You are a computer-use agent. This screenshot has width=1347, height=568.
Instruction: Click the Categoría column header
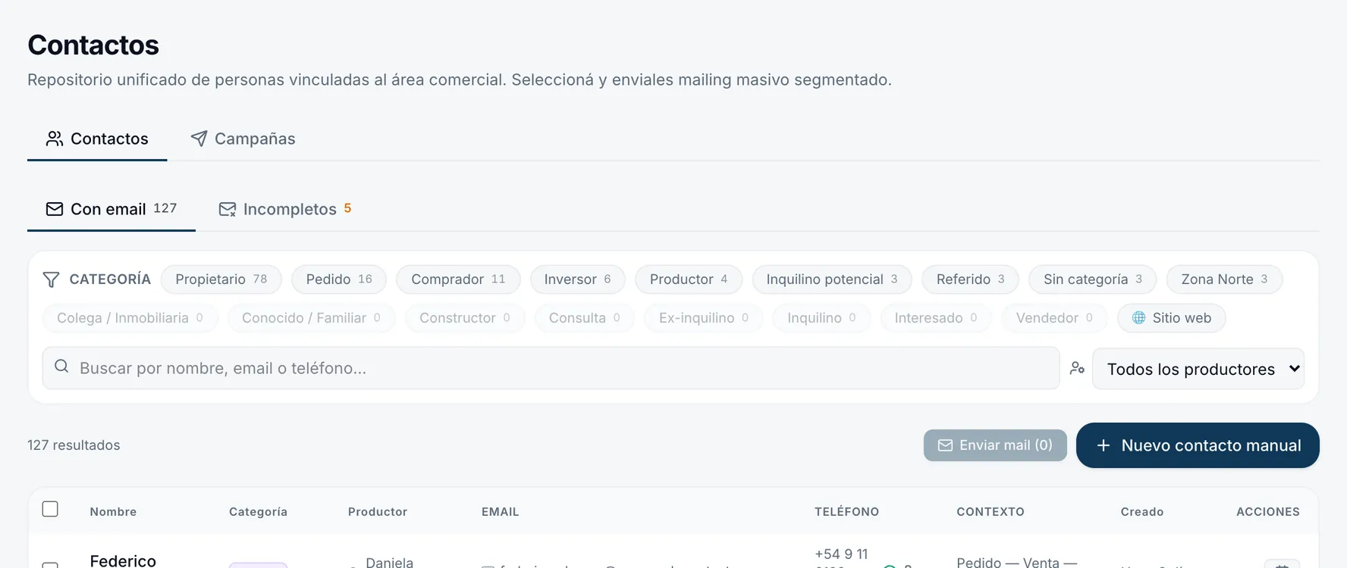click(x=258, y=512)
